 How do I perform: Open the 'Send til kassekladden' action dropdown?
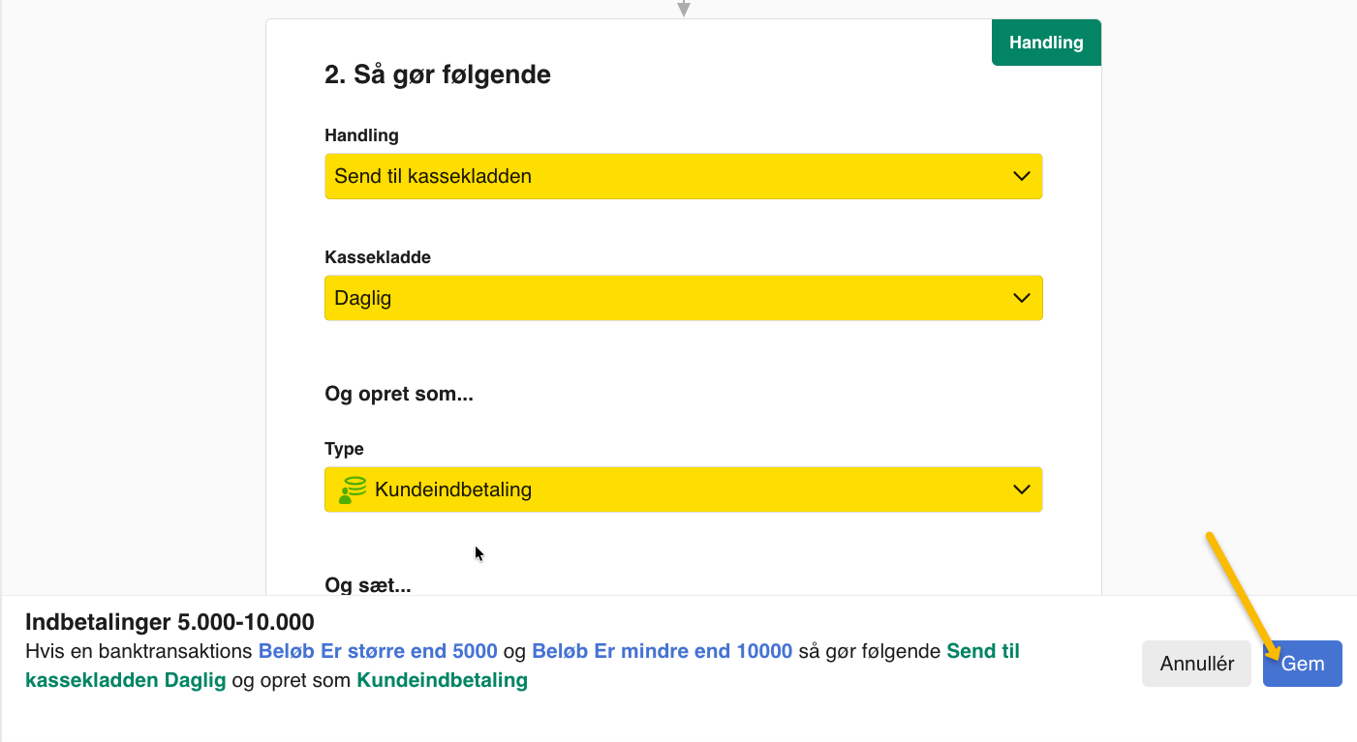[x=683, y=176]
